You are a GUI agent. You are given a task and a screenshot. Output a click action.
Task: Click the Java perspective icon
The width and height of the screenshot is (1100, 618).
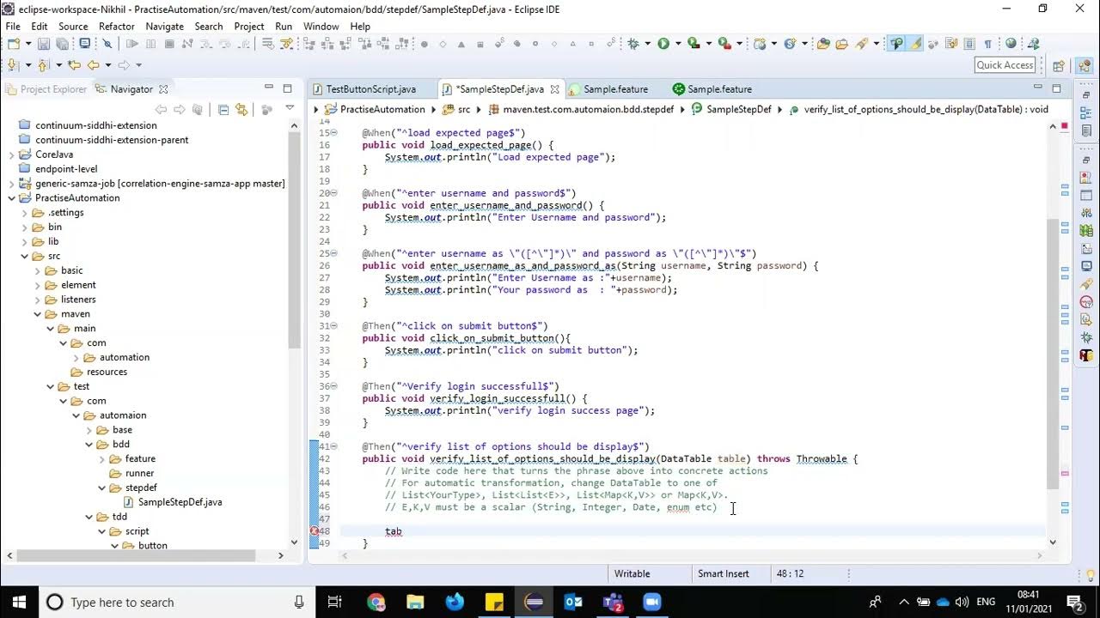1085,65
